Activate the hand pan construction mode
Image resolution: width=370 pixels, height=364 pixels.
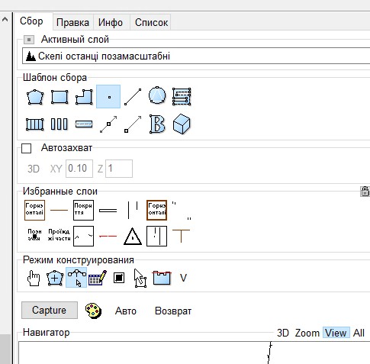[34, 278]
